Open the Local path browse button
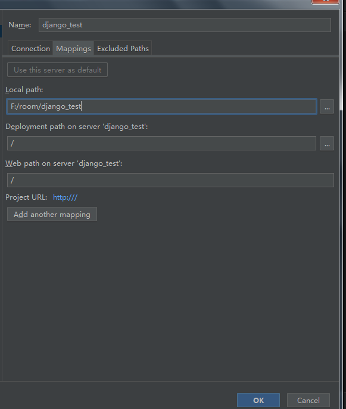Image resolution: width=346 pixels, height=409 pixels. pyautogui.click(x=327, y=106)
